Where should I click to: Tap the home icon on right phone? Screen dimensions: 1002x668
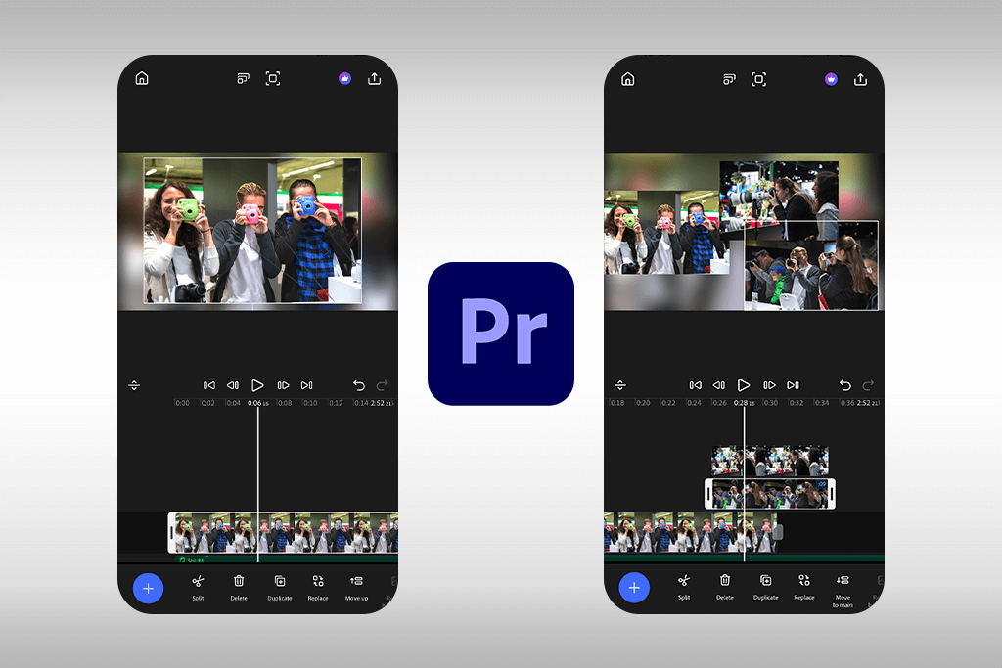pos(628,78)
